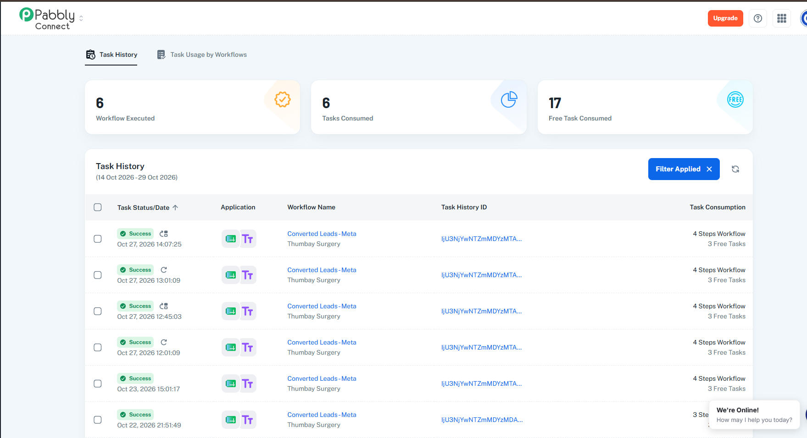The height and width of the screenshot is (438, 807).
Task: Click the Success badge in Oct 23 row
Action: pyautogui.click(x=135, y=378)
